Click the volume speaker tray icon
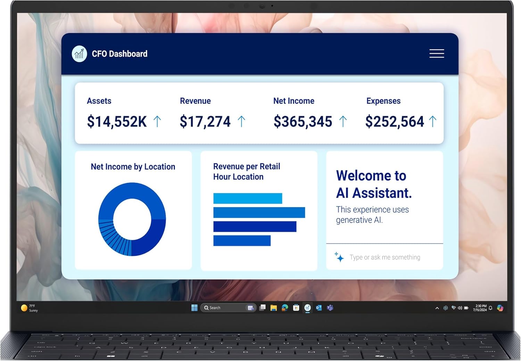 460,308
